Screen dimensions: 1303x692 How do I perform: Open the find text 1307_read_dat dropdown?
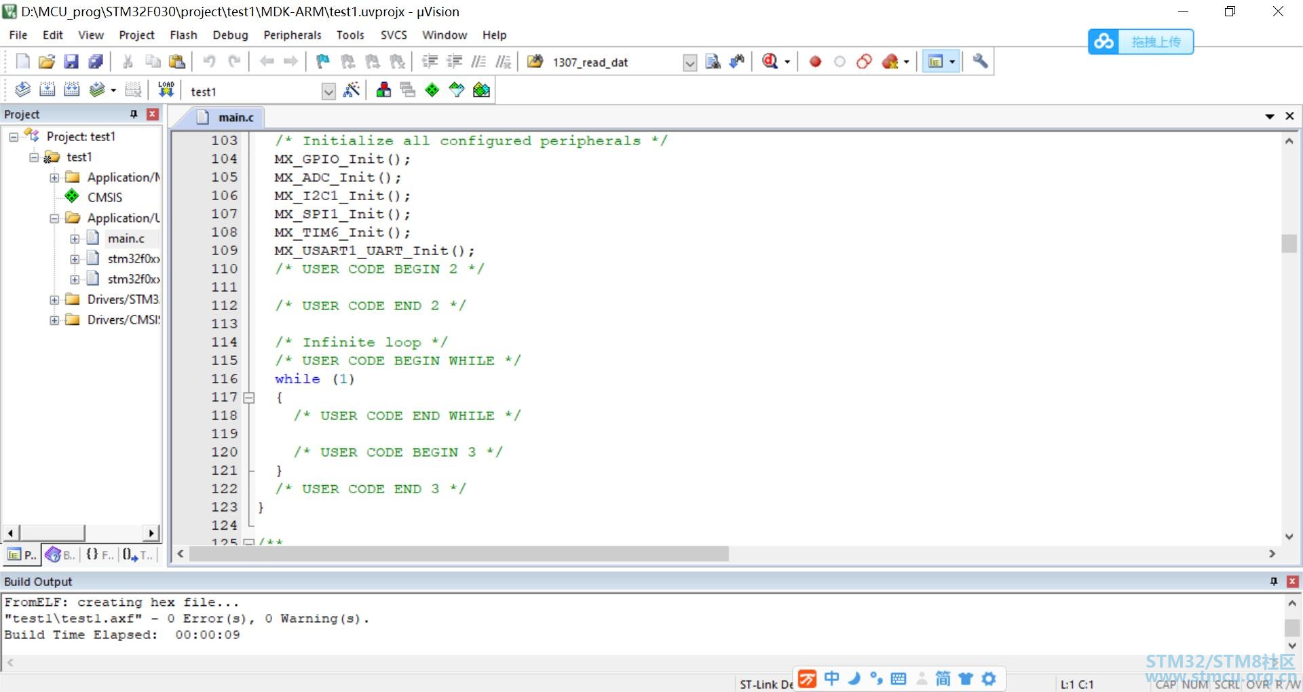coord(690,63)
